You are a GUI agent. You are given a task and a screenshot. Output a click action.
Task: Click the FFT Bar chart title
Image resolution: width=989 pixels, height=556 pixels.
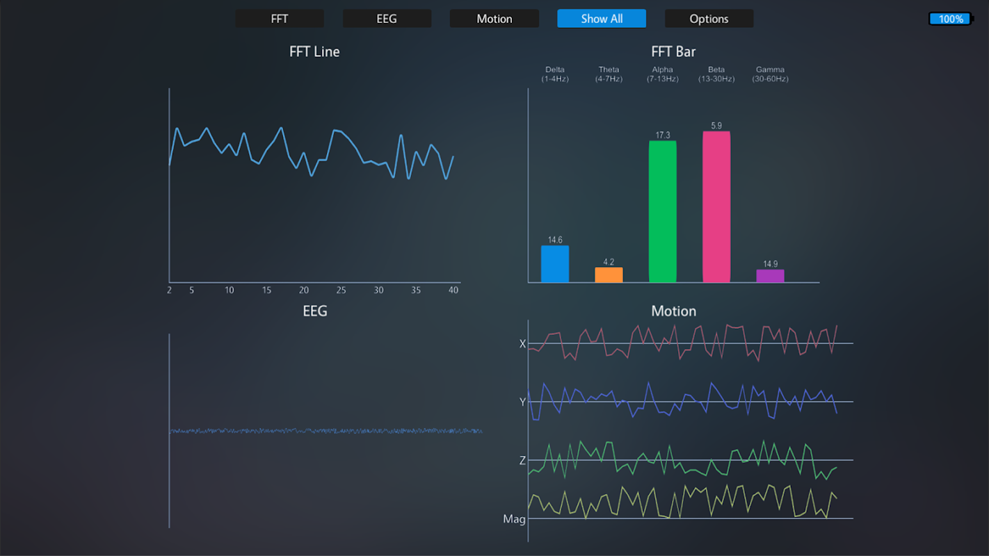673,51
